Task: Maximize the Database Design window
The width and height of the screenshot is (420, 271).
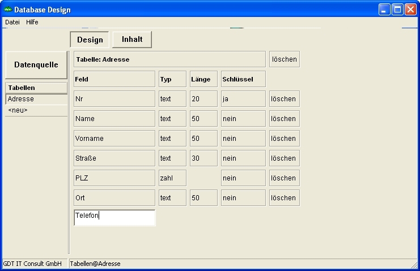Action: tap(398, 10)
